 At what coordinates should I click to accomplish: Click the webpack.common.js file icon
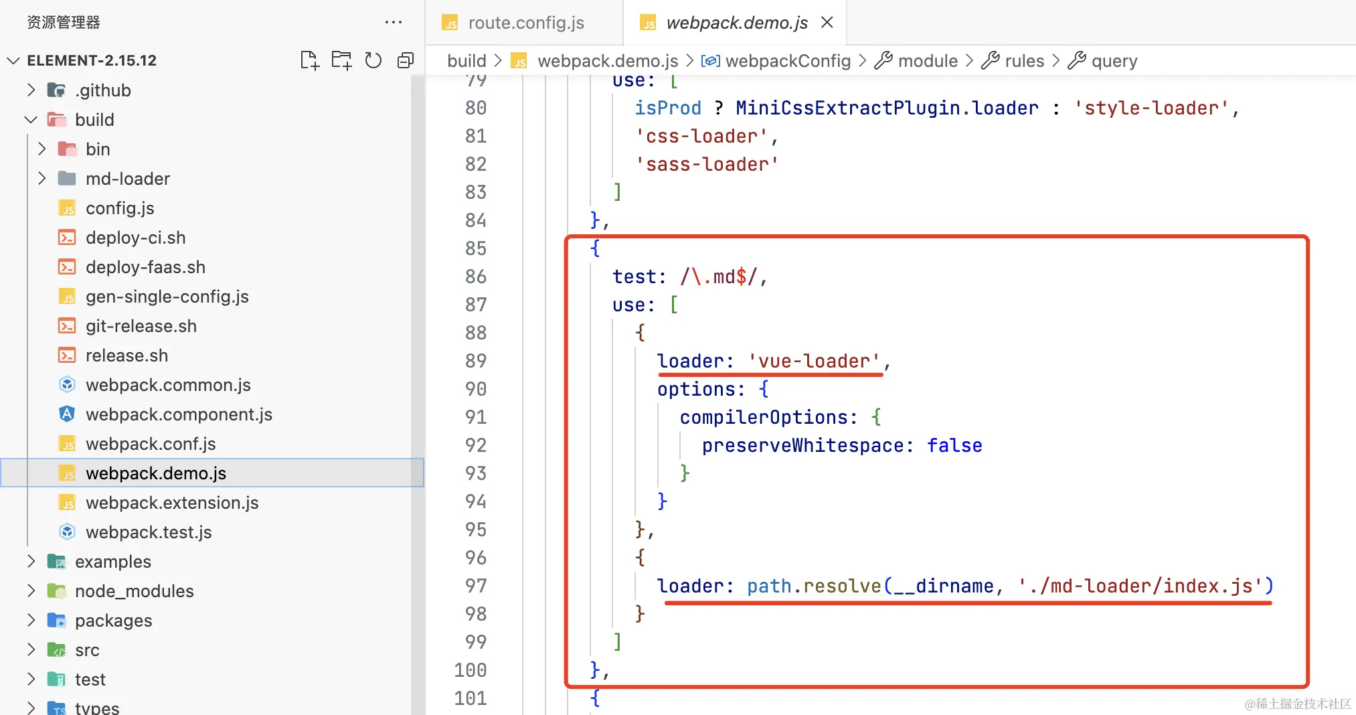click(x=67, y=384)
